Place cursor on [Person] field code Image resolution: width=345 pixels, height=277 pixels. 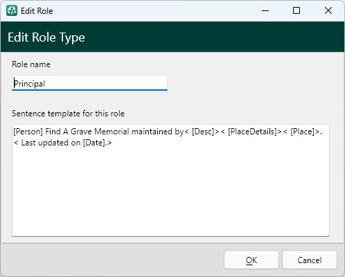coord(28,132)
